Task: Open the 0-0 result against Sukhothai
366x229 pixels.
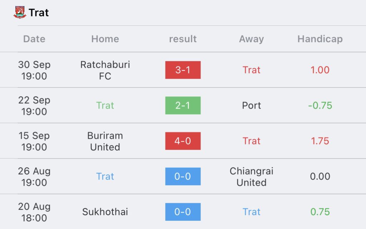Action: tap(183, 212)
